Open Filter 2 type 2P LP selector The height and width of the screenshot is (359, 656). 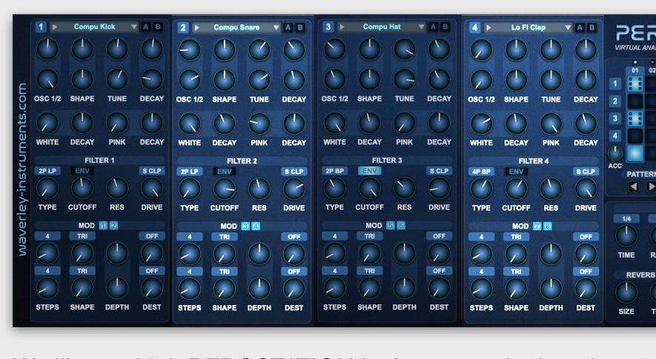(x=190, y=171)
